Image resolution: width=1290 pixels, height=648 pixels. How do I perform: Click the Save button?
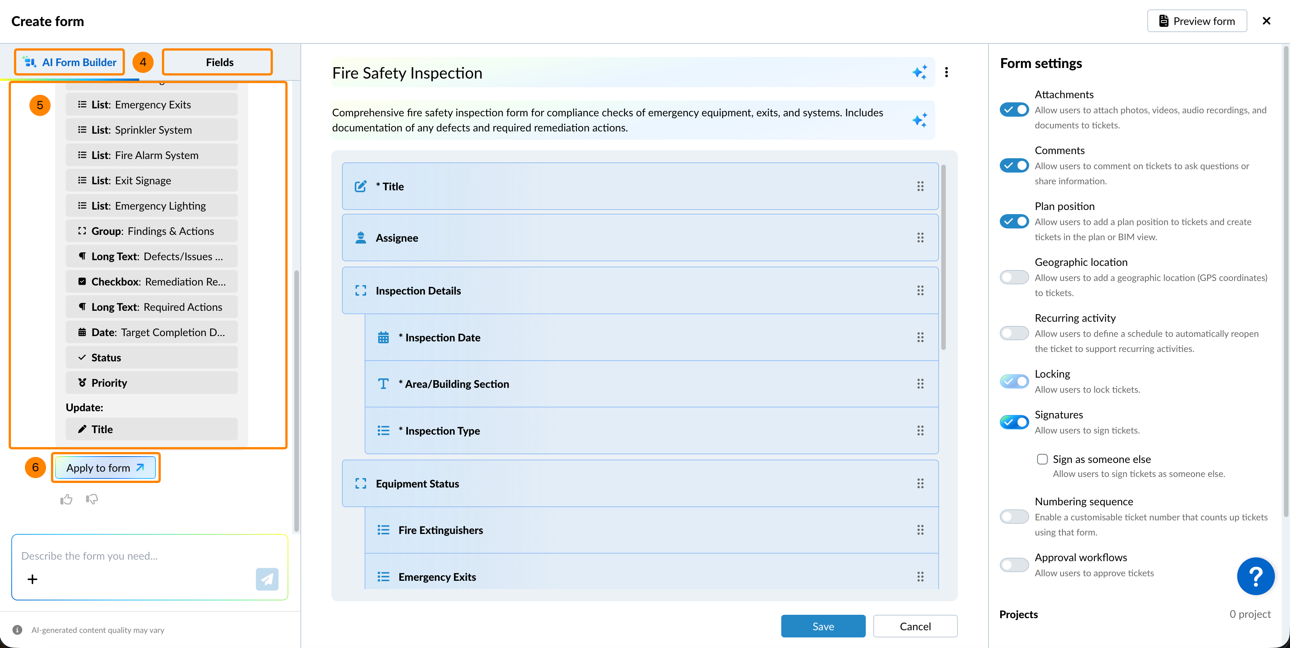[x=823, y=626]
